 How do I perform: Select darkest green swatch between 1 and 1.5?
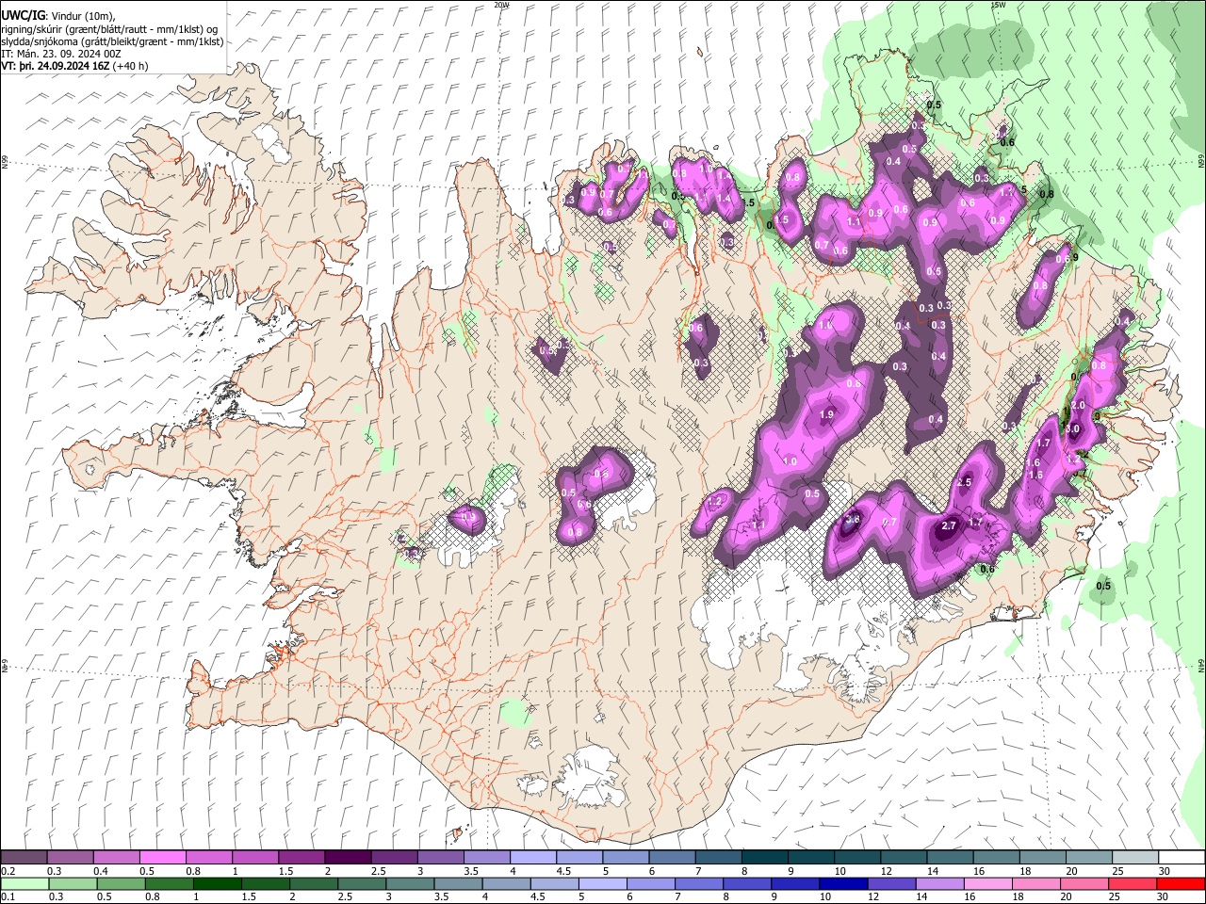(217, 883)
